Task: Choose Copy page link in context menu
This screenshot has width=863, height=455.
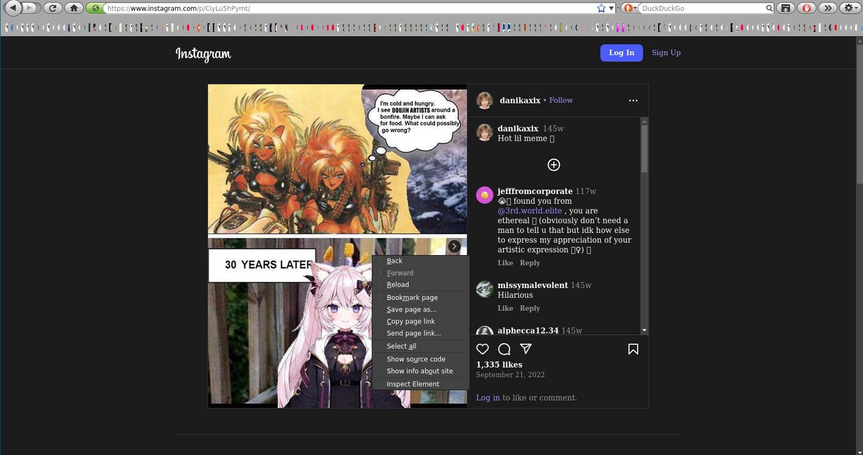Action: [x=420, y=322]
